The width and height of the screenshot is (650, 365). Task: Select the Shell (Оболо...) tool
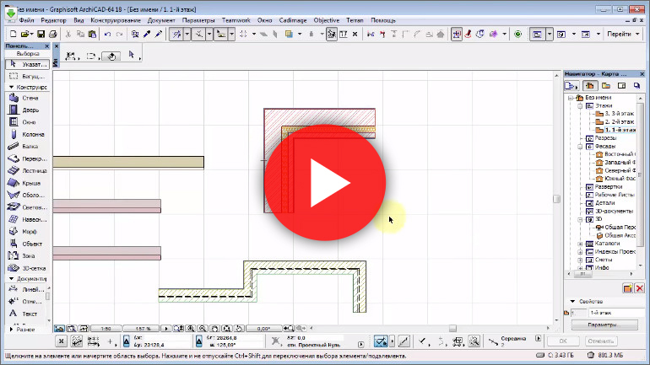pyautogui.click(x=27, y=195)
